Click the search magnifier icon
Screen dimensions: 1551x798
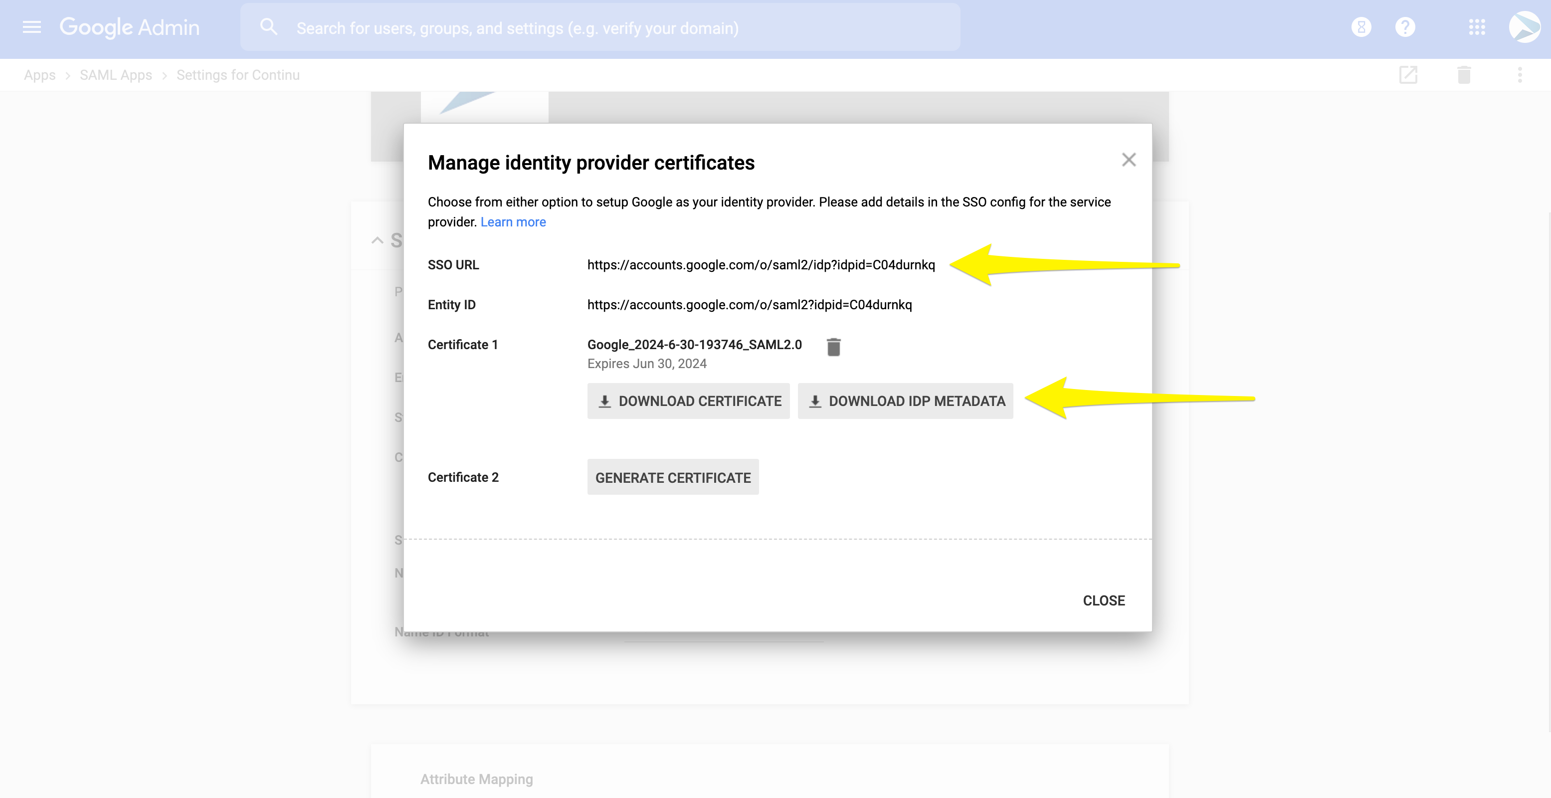click(x=268, y=27)
